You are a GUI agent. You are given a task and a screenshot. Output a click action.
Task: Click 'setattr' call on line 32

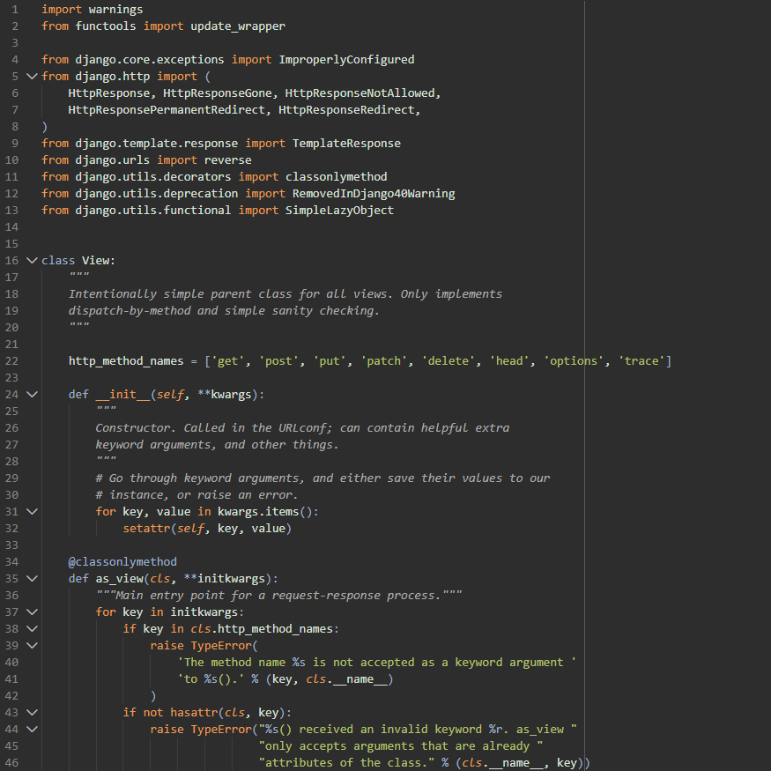coord(146,529)
